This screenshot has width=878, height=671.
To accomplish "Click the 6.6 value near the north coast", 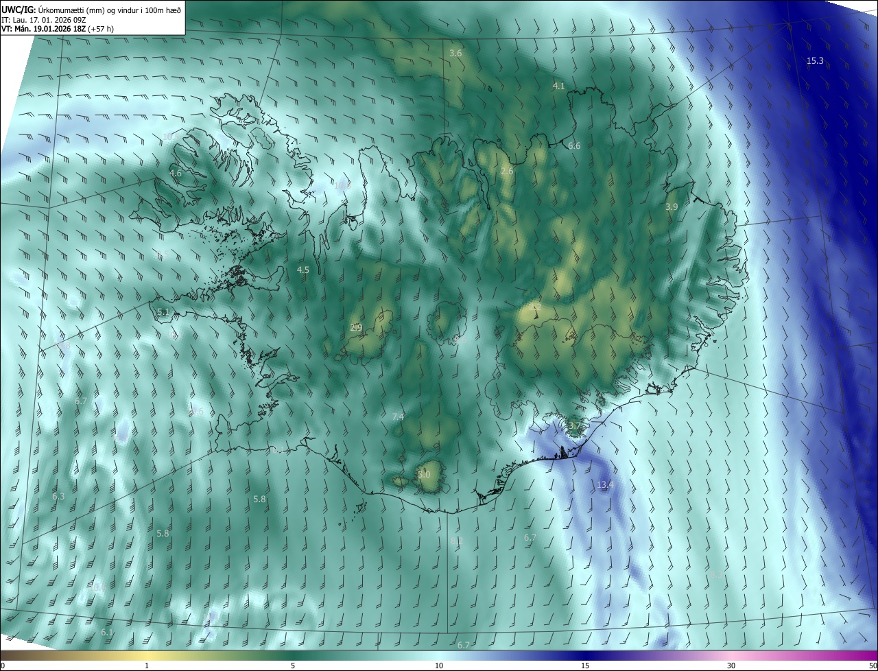I will pyautogui.click(x=574, y=146).
